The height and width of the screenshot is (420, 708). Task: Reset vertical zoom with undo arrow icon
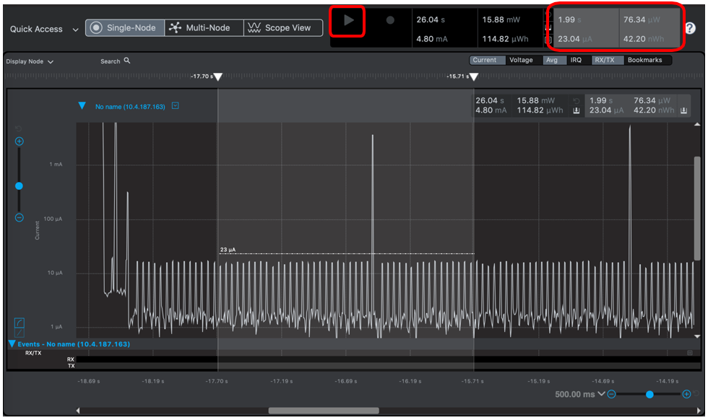pos(19,129)
